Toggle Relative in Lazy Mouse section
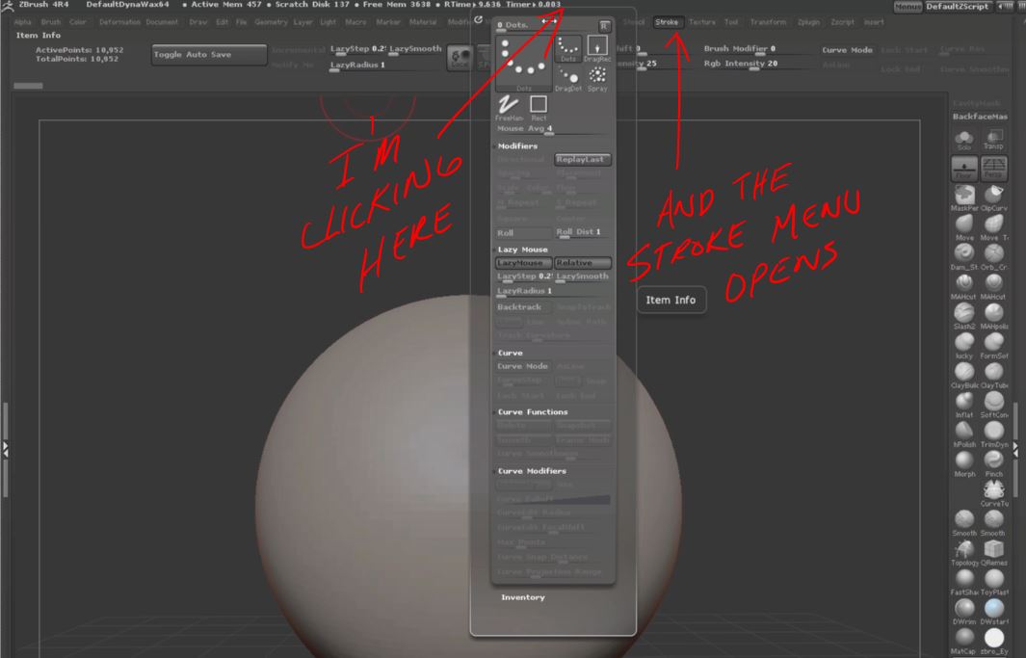This screenshot has width=1026, height=658. pyautogui.click(x=583, y=263)
